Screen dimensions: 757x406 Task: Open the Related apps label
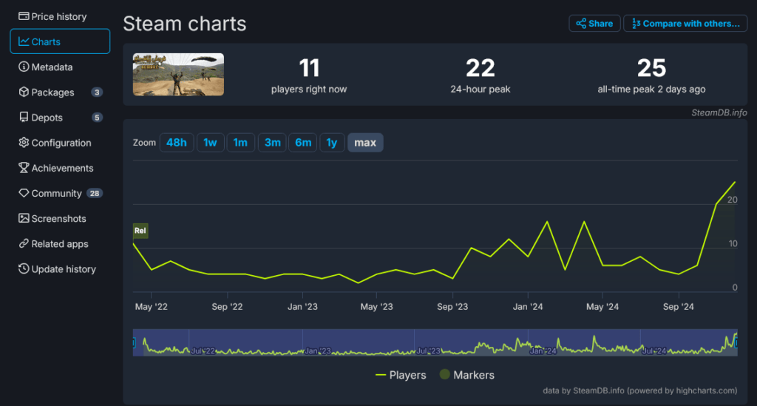pos(60,244)
